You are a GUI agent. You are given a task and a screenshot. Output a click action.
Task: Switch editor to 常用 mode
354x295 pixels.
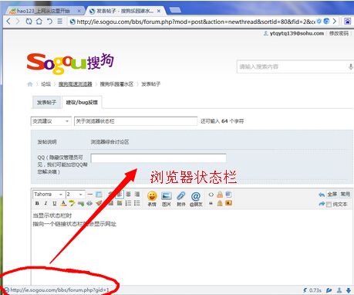tap(345, 194)
